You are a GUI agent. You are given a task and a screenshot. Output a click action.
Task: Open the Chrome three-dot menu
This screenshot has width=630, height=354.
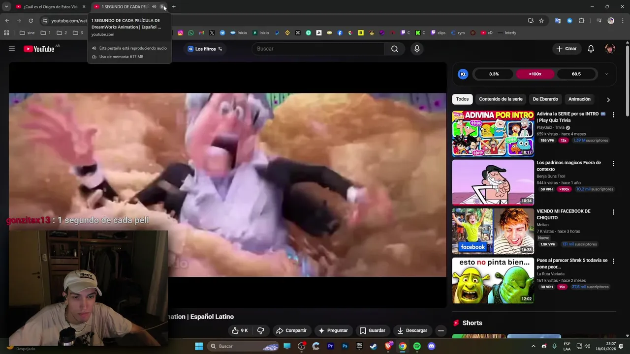click(x=622, y=21)
